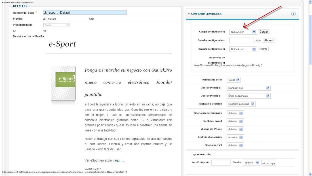Open the Diseño predeterminado dropdown
The image size is (312, 176).
click(x=235, y=113)
